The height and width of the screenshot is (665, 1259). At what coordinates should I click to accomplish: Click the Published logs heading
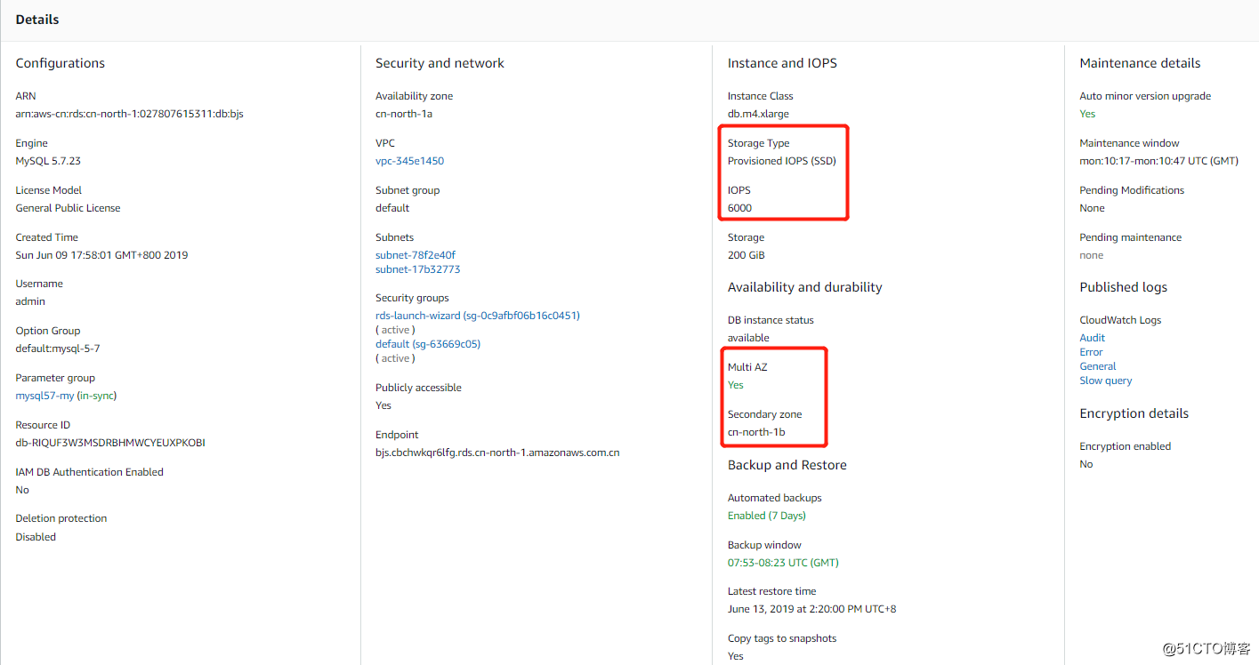1124,287
